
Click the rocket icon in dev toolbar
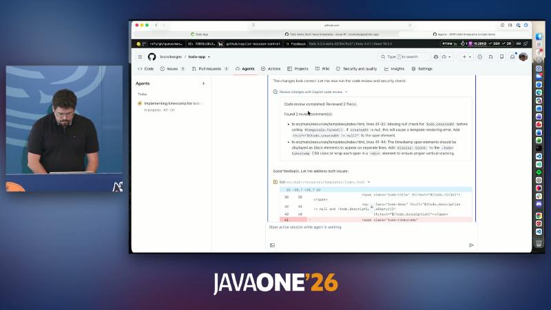pos(526,44)
